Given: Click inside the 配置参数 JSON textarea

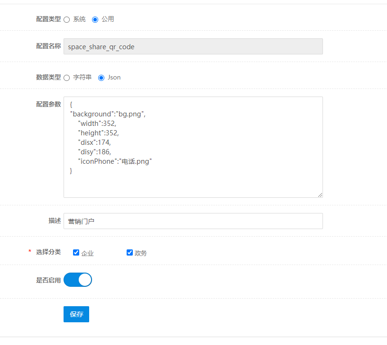Looking at the screenshot, I should point(193,147).
